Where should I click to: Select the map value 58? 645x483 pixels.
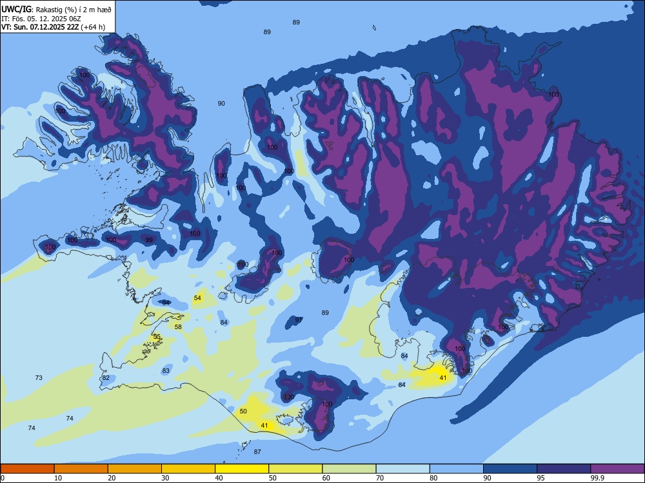(x=178, y=327)
